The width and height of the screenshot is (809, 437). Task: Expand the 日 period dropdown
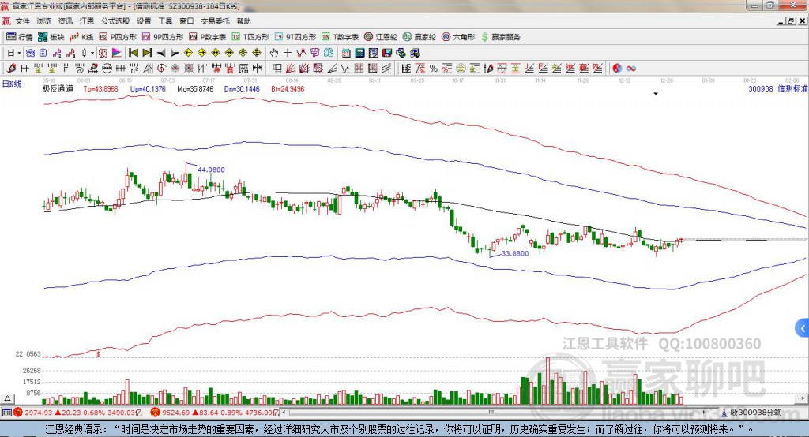19,53
